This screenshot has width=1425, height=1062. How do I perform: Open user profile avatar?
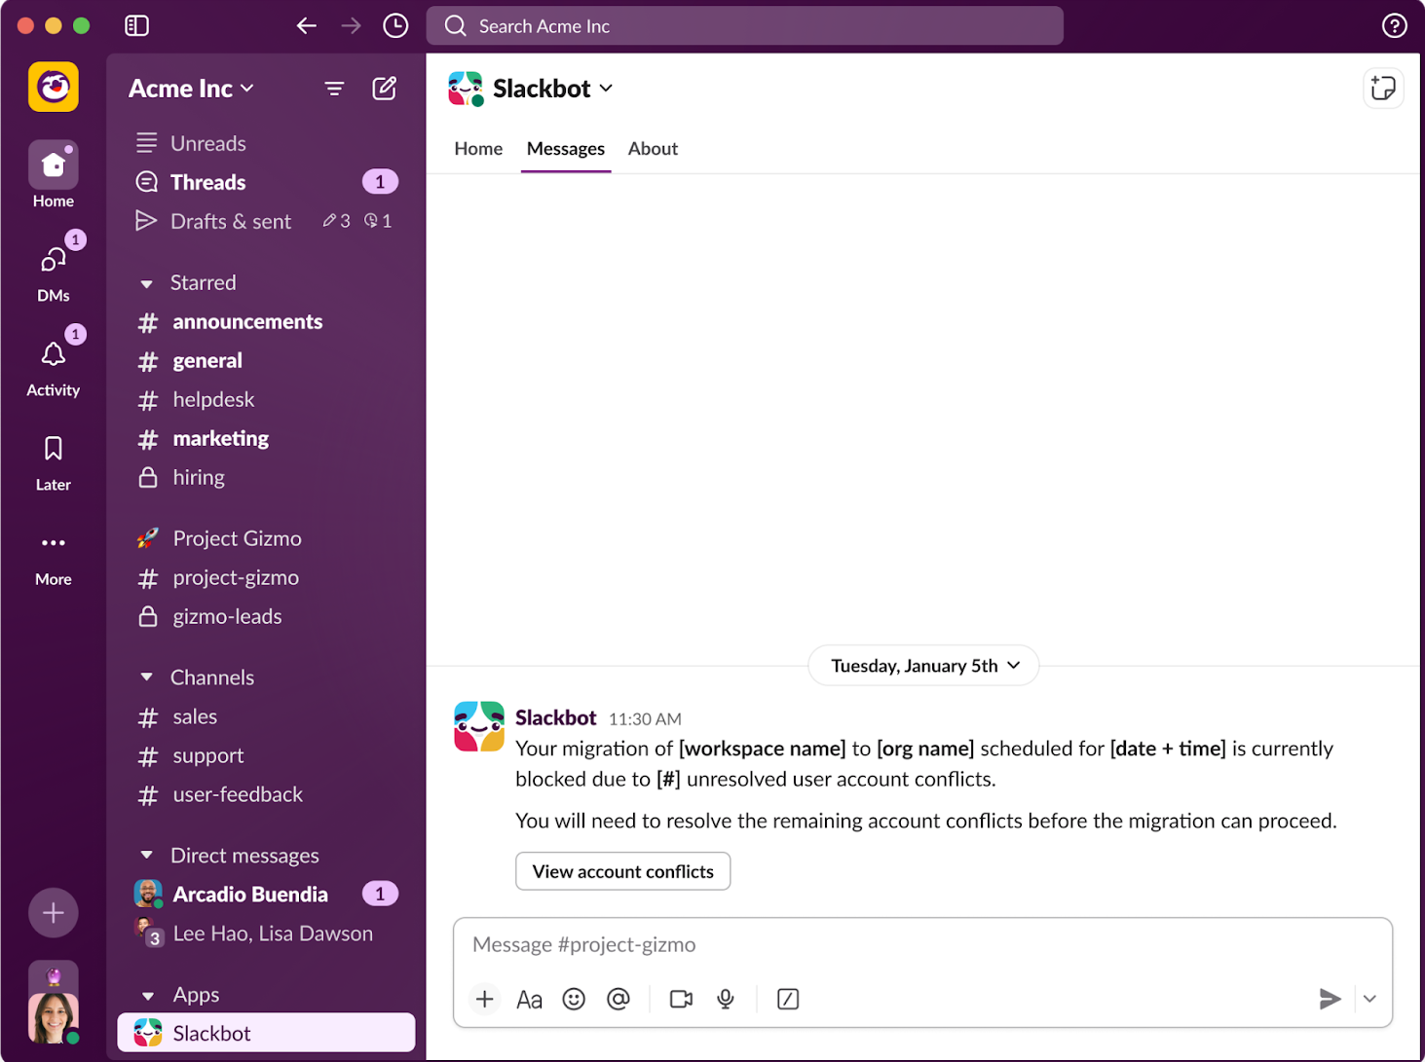[x=54, y=1018]
